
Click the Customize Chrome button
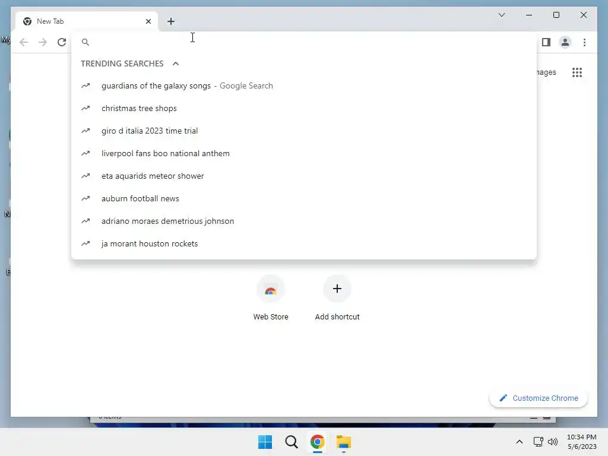click(x=538, y=398)
